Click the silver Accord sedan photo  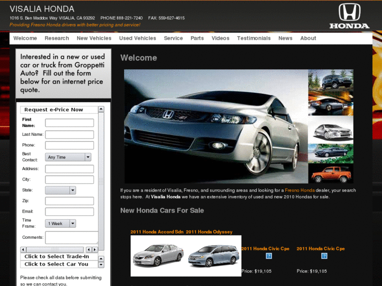158,255
